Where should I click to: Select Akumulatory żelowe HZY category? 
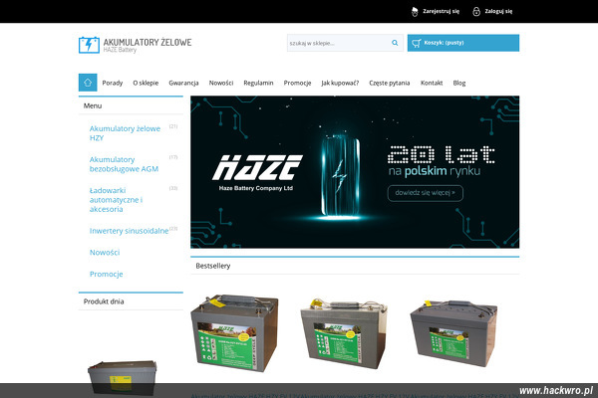tap(125, 133)
